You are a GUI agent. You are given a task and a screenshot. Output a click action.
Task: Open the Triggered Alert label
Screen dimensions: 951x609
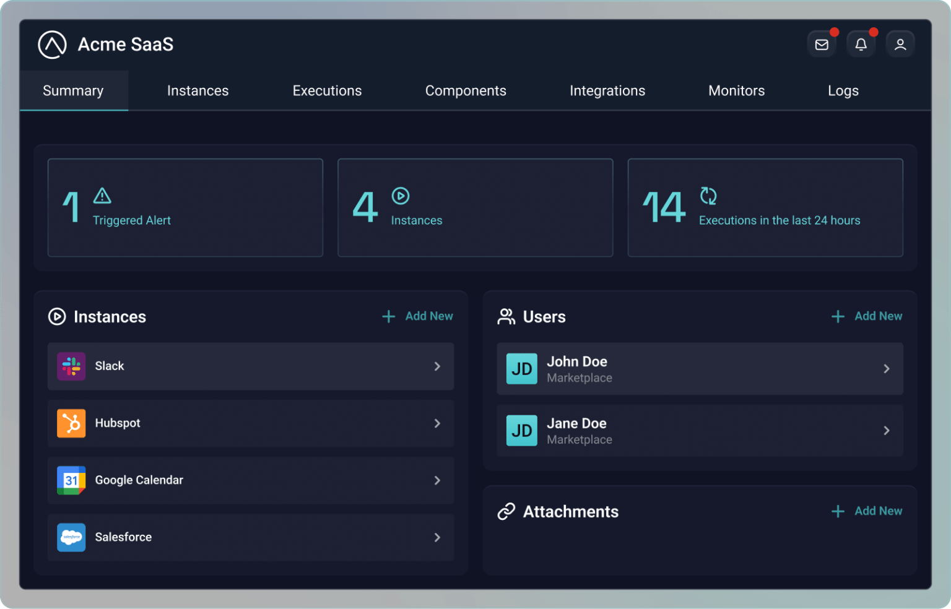[132, 220]
